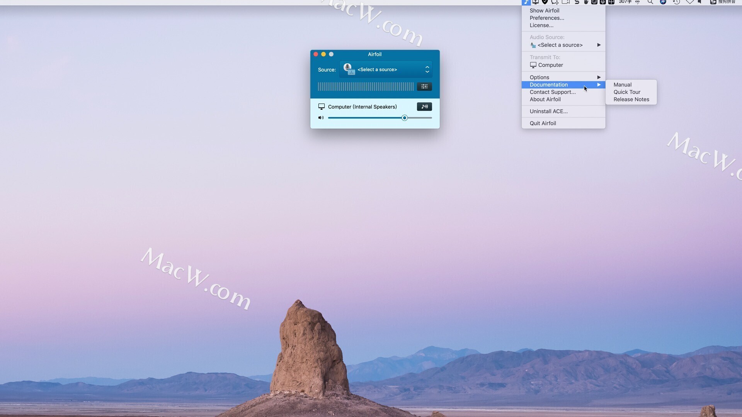This screenshot has height=417, width=742.
Task: Click Computer (Internal Speakers) label
Action: pos(362,107)
